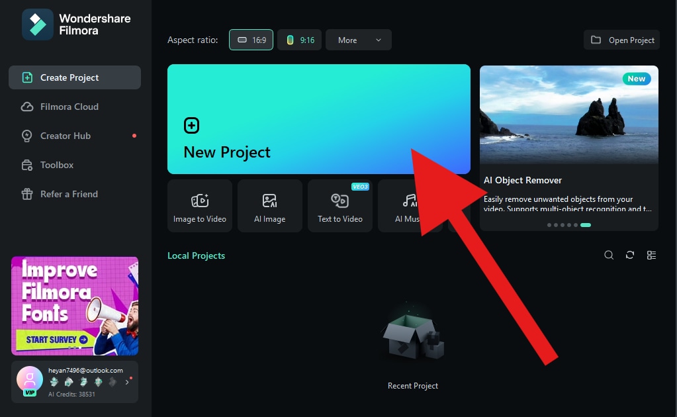Refresh the local projects list
The height and width of the screenshot is (417, 677).
click(630, 255)
